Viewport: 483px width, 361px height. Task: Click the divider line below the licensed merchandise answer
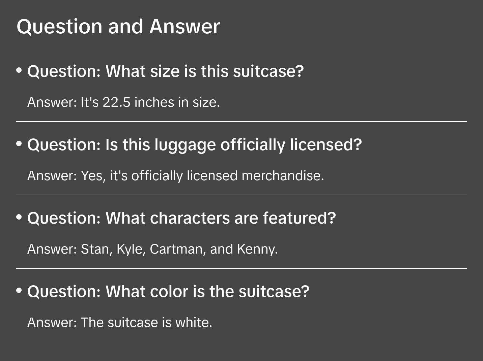(241, 195)
